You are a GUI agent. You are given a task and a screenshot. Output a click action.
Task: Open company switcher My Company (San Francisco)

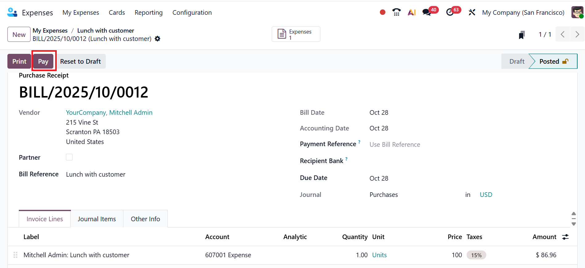point(523,13)
